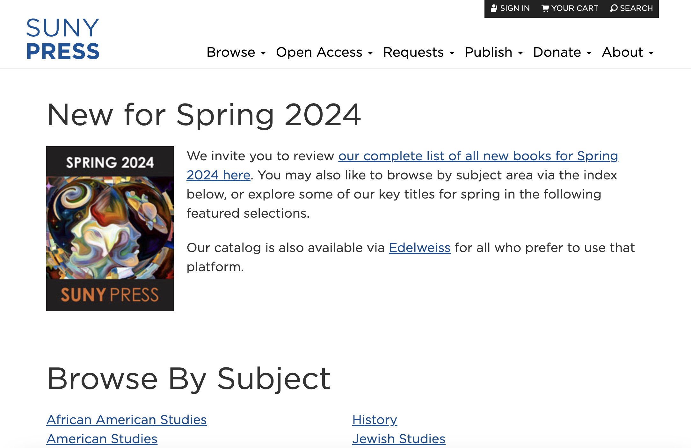Open YOUR CART from the top bar

[x=575, y=8]
